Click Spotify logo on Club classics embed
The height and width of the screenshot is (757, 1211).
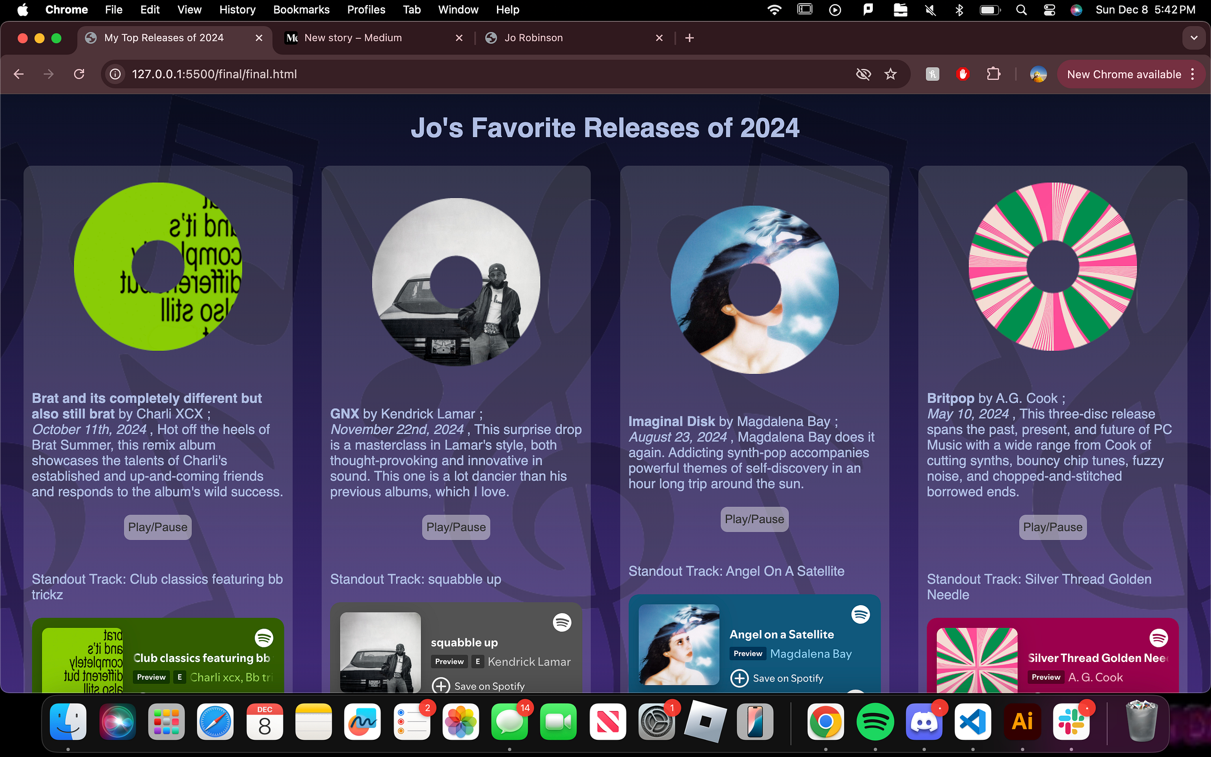264,638
